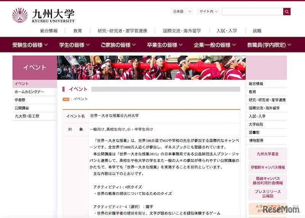Image resolution: width=305 pixels, height=218 pixels.
Task: Open 研究・研究者・産学官連携 in top navigation
Action: coord(122,31)
